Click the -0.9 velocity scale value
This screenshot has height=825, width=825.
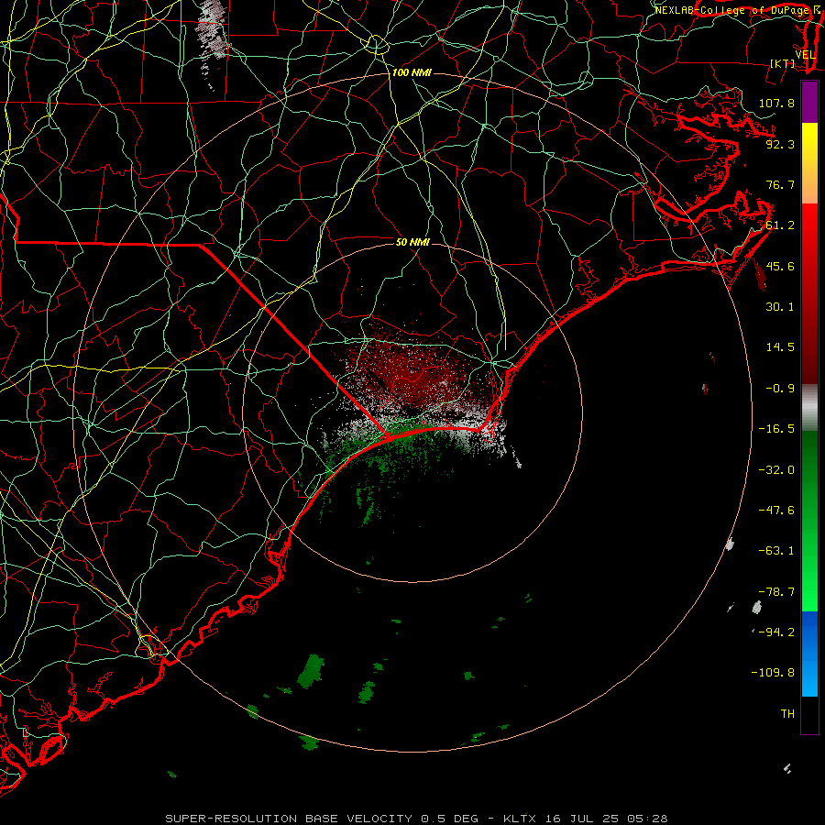tap(780, 389)
